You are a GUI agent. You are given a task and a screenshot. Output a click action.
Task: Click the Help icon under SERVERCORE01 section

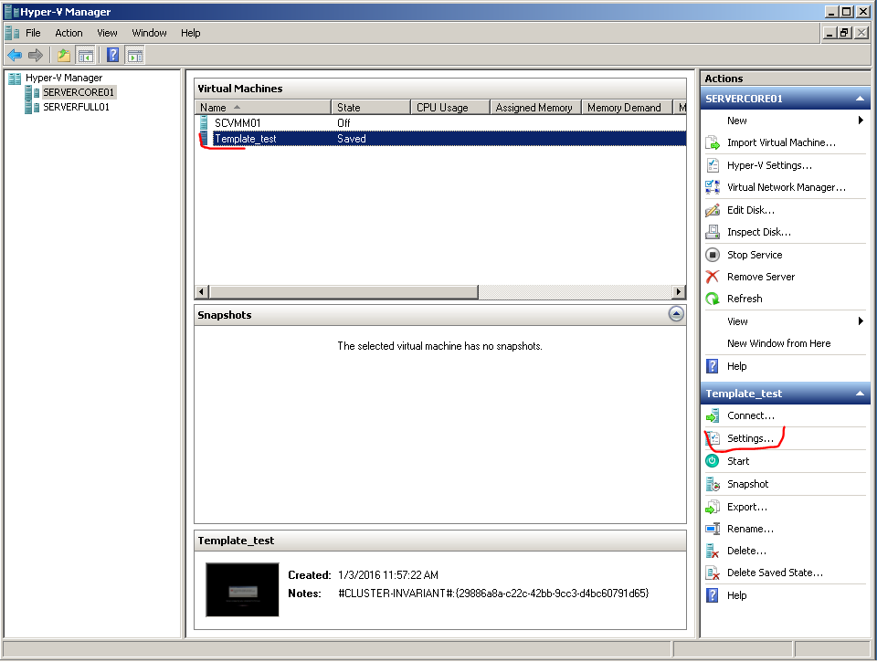tap(713, 366)
